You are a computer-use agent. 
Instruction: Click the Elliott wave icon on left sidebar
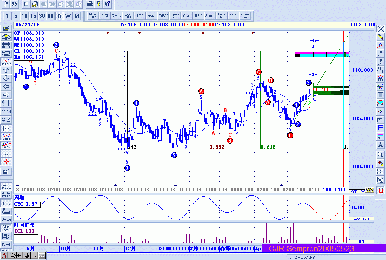tap(6, 62)
